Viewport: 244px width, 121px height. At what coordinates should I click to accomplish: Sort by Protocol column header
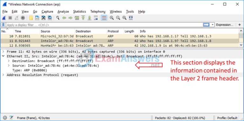115,31
